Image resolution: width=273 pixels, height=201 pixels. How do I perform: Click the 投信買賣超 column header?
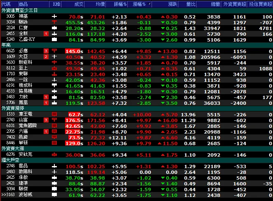(260, 4)
